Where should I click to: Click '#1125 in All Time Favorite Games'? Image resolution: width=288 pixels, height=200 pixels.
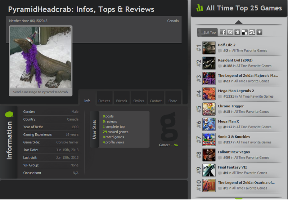click(248, 96)
